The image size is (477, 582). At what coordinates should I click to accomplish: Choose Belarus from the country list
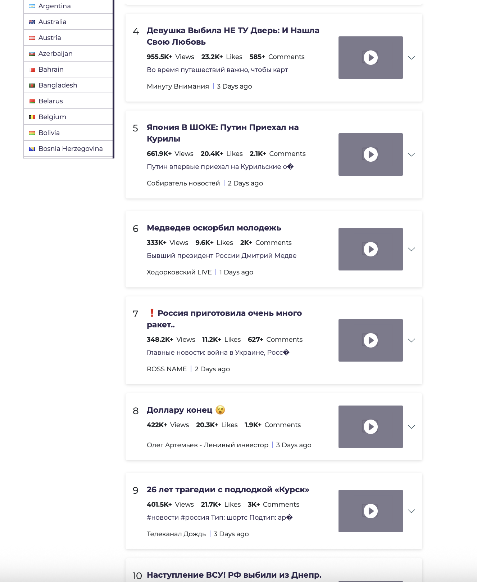point(68,101)
